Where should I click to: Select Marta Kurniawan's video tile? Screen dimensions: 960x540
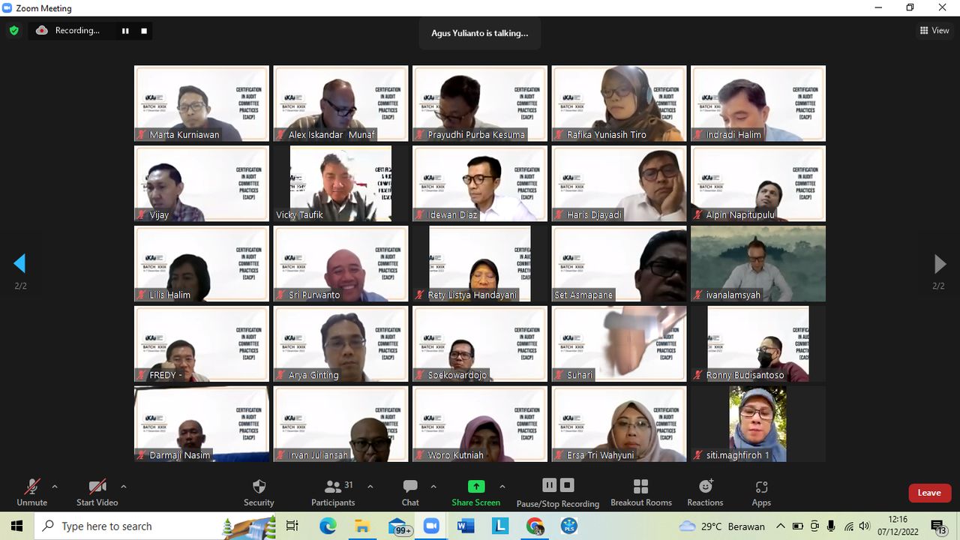click(202, 103)
